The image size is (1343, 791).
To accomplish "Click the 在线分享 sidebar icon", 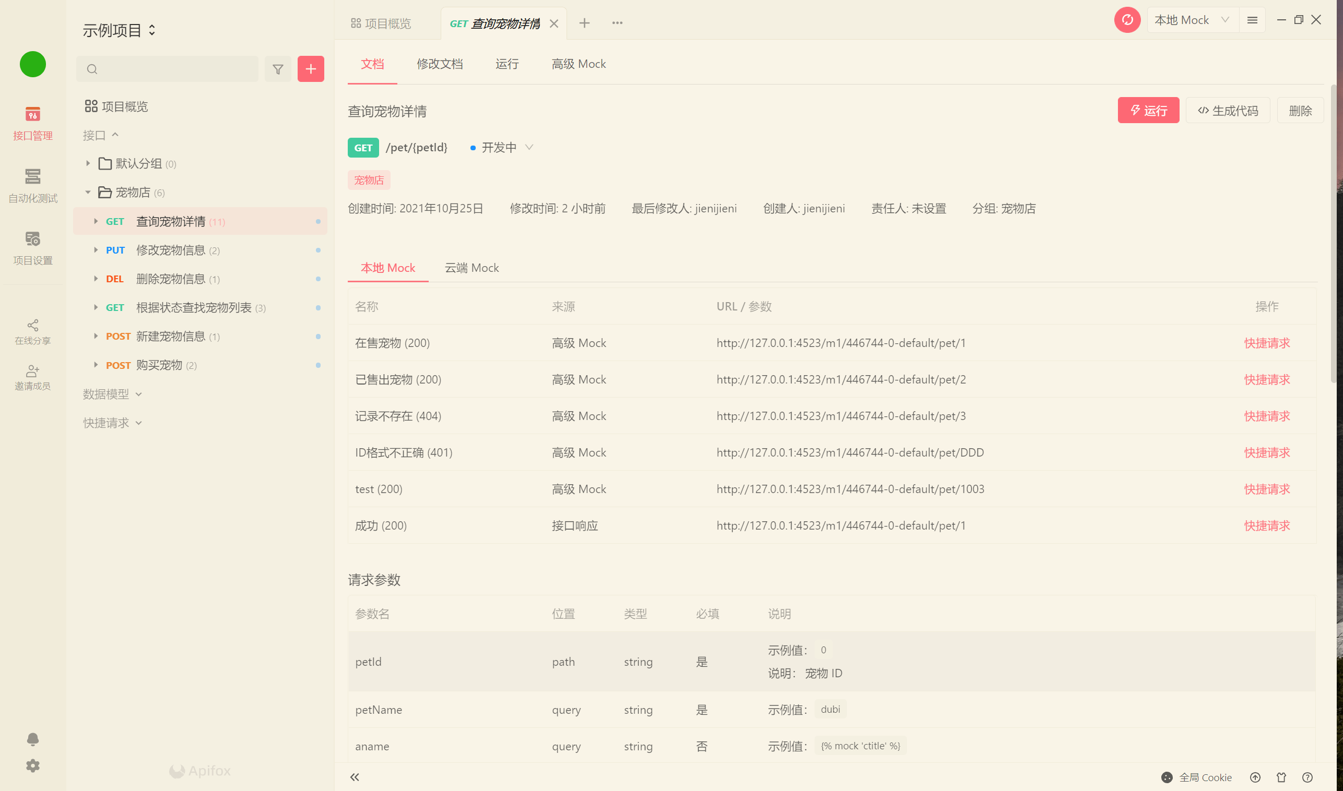I will tap(32, 330).
